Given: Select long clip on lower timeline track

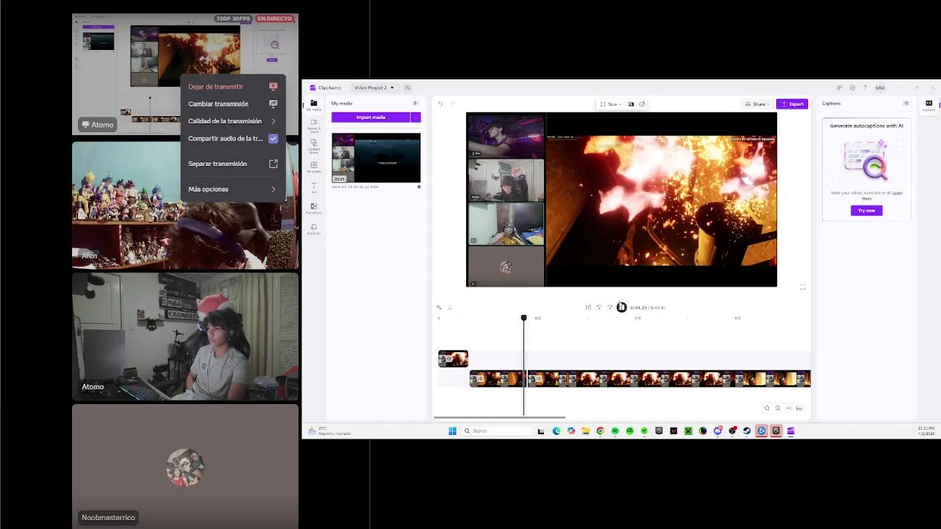Looking at the screenshot, I should pos(668,378).
